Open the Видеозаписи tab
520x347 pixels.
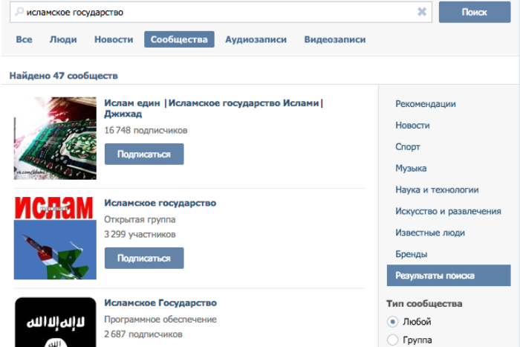pos(334,39)
